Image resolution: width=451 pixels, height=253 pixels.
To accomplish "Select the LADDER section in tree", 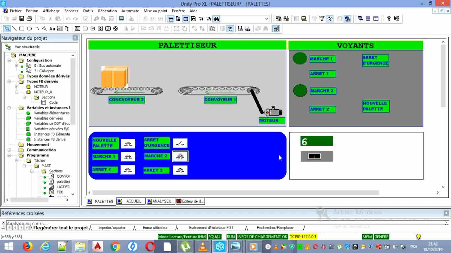I will pyautogui.click(x=63, y=187).
